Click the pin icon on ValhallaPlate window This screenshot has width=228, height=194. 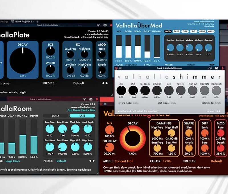[x=111, y=25]
